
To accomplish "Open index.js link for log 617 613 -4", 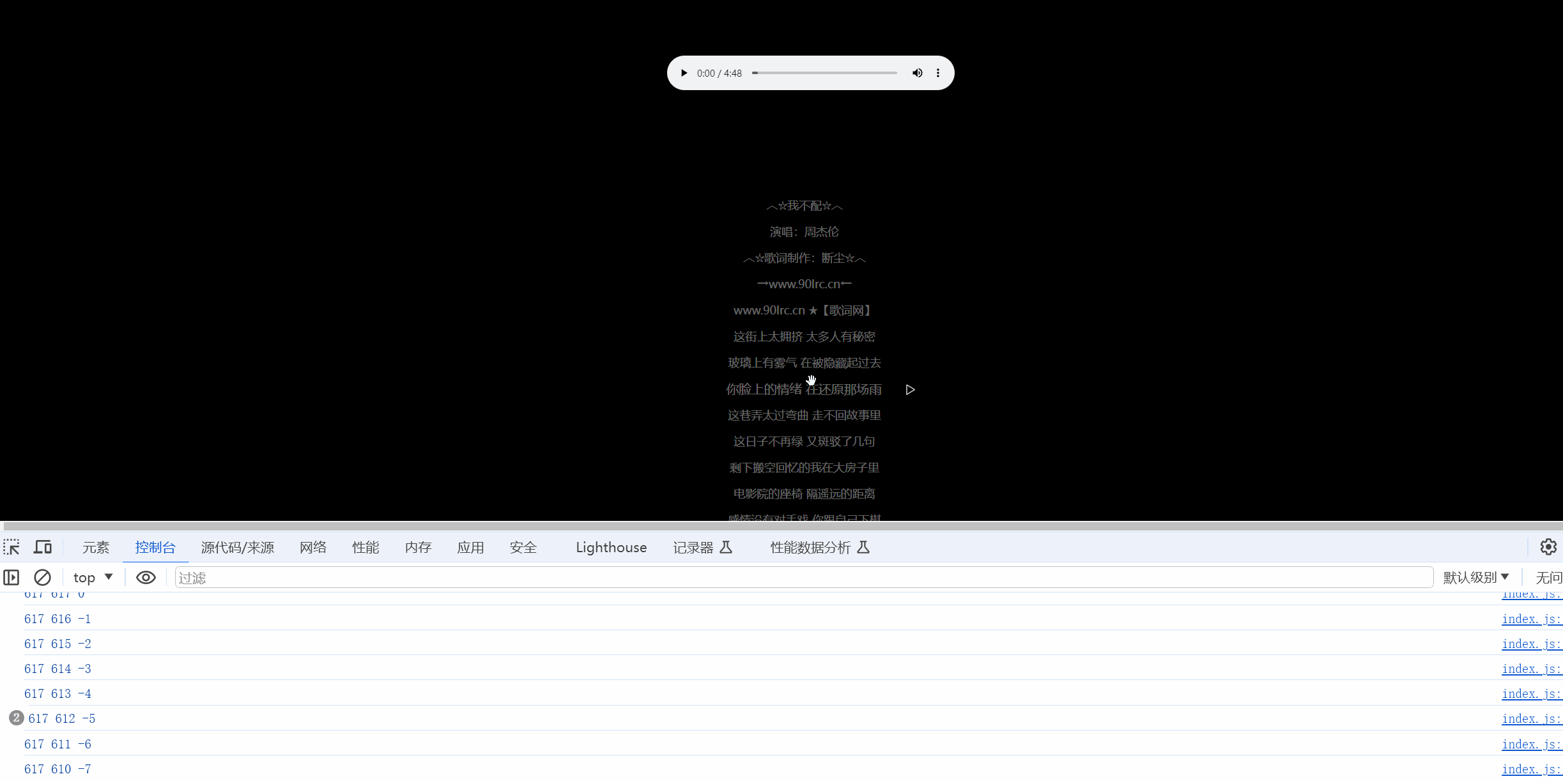I will (1532, 693).
